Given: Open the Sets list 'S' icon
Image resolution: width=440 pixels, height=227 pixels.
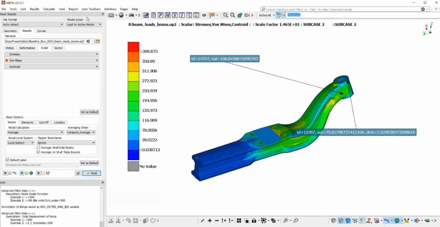Looking at the screenshot, I should [x=175, y=15].
